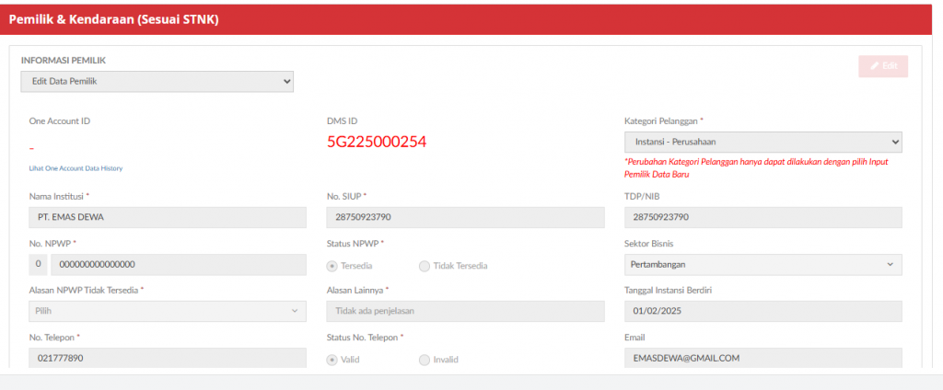Click the No. NPWP number field

(178, 265)
